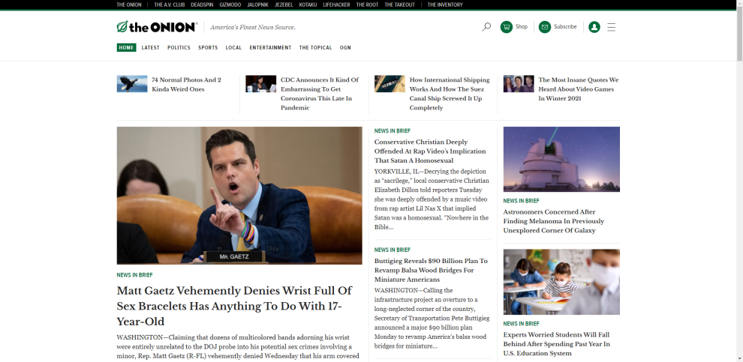The image size is (743, 362).
Task: Click the Onion logo in header
Action: click(157, 27)
